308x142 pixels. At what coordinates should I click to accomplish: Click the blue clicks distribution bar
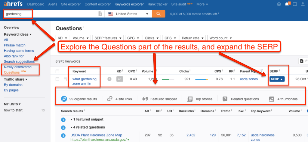pos(201,79)
